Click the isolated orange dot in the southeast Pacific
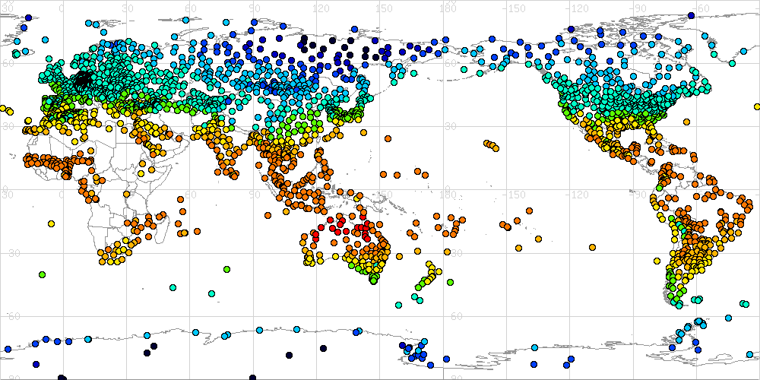The height and width of the screenshot is (380, 760). click(518, 248)
